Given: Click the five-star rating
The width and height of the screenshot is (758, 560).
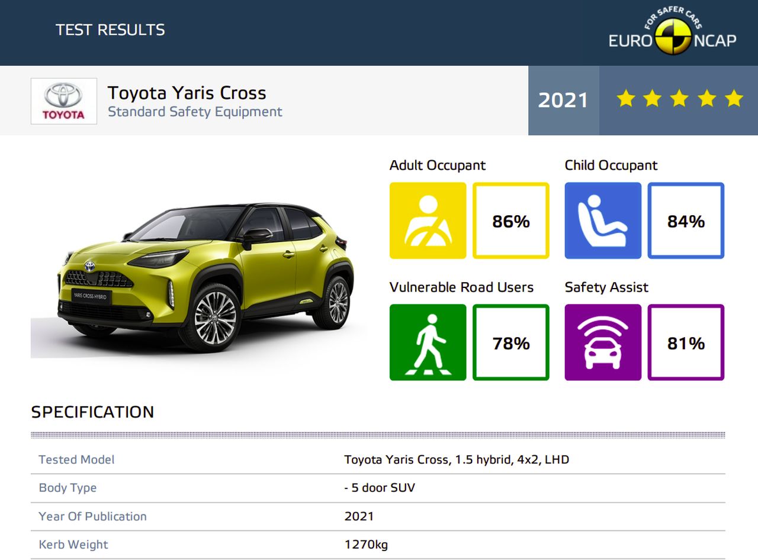Looking at the screenshot, I should pos(679,99).
